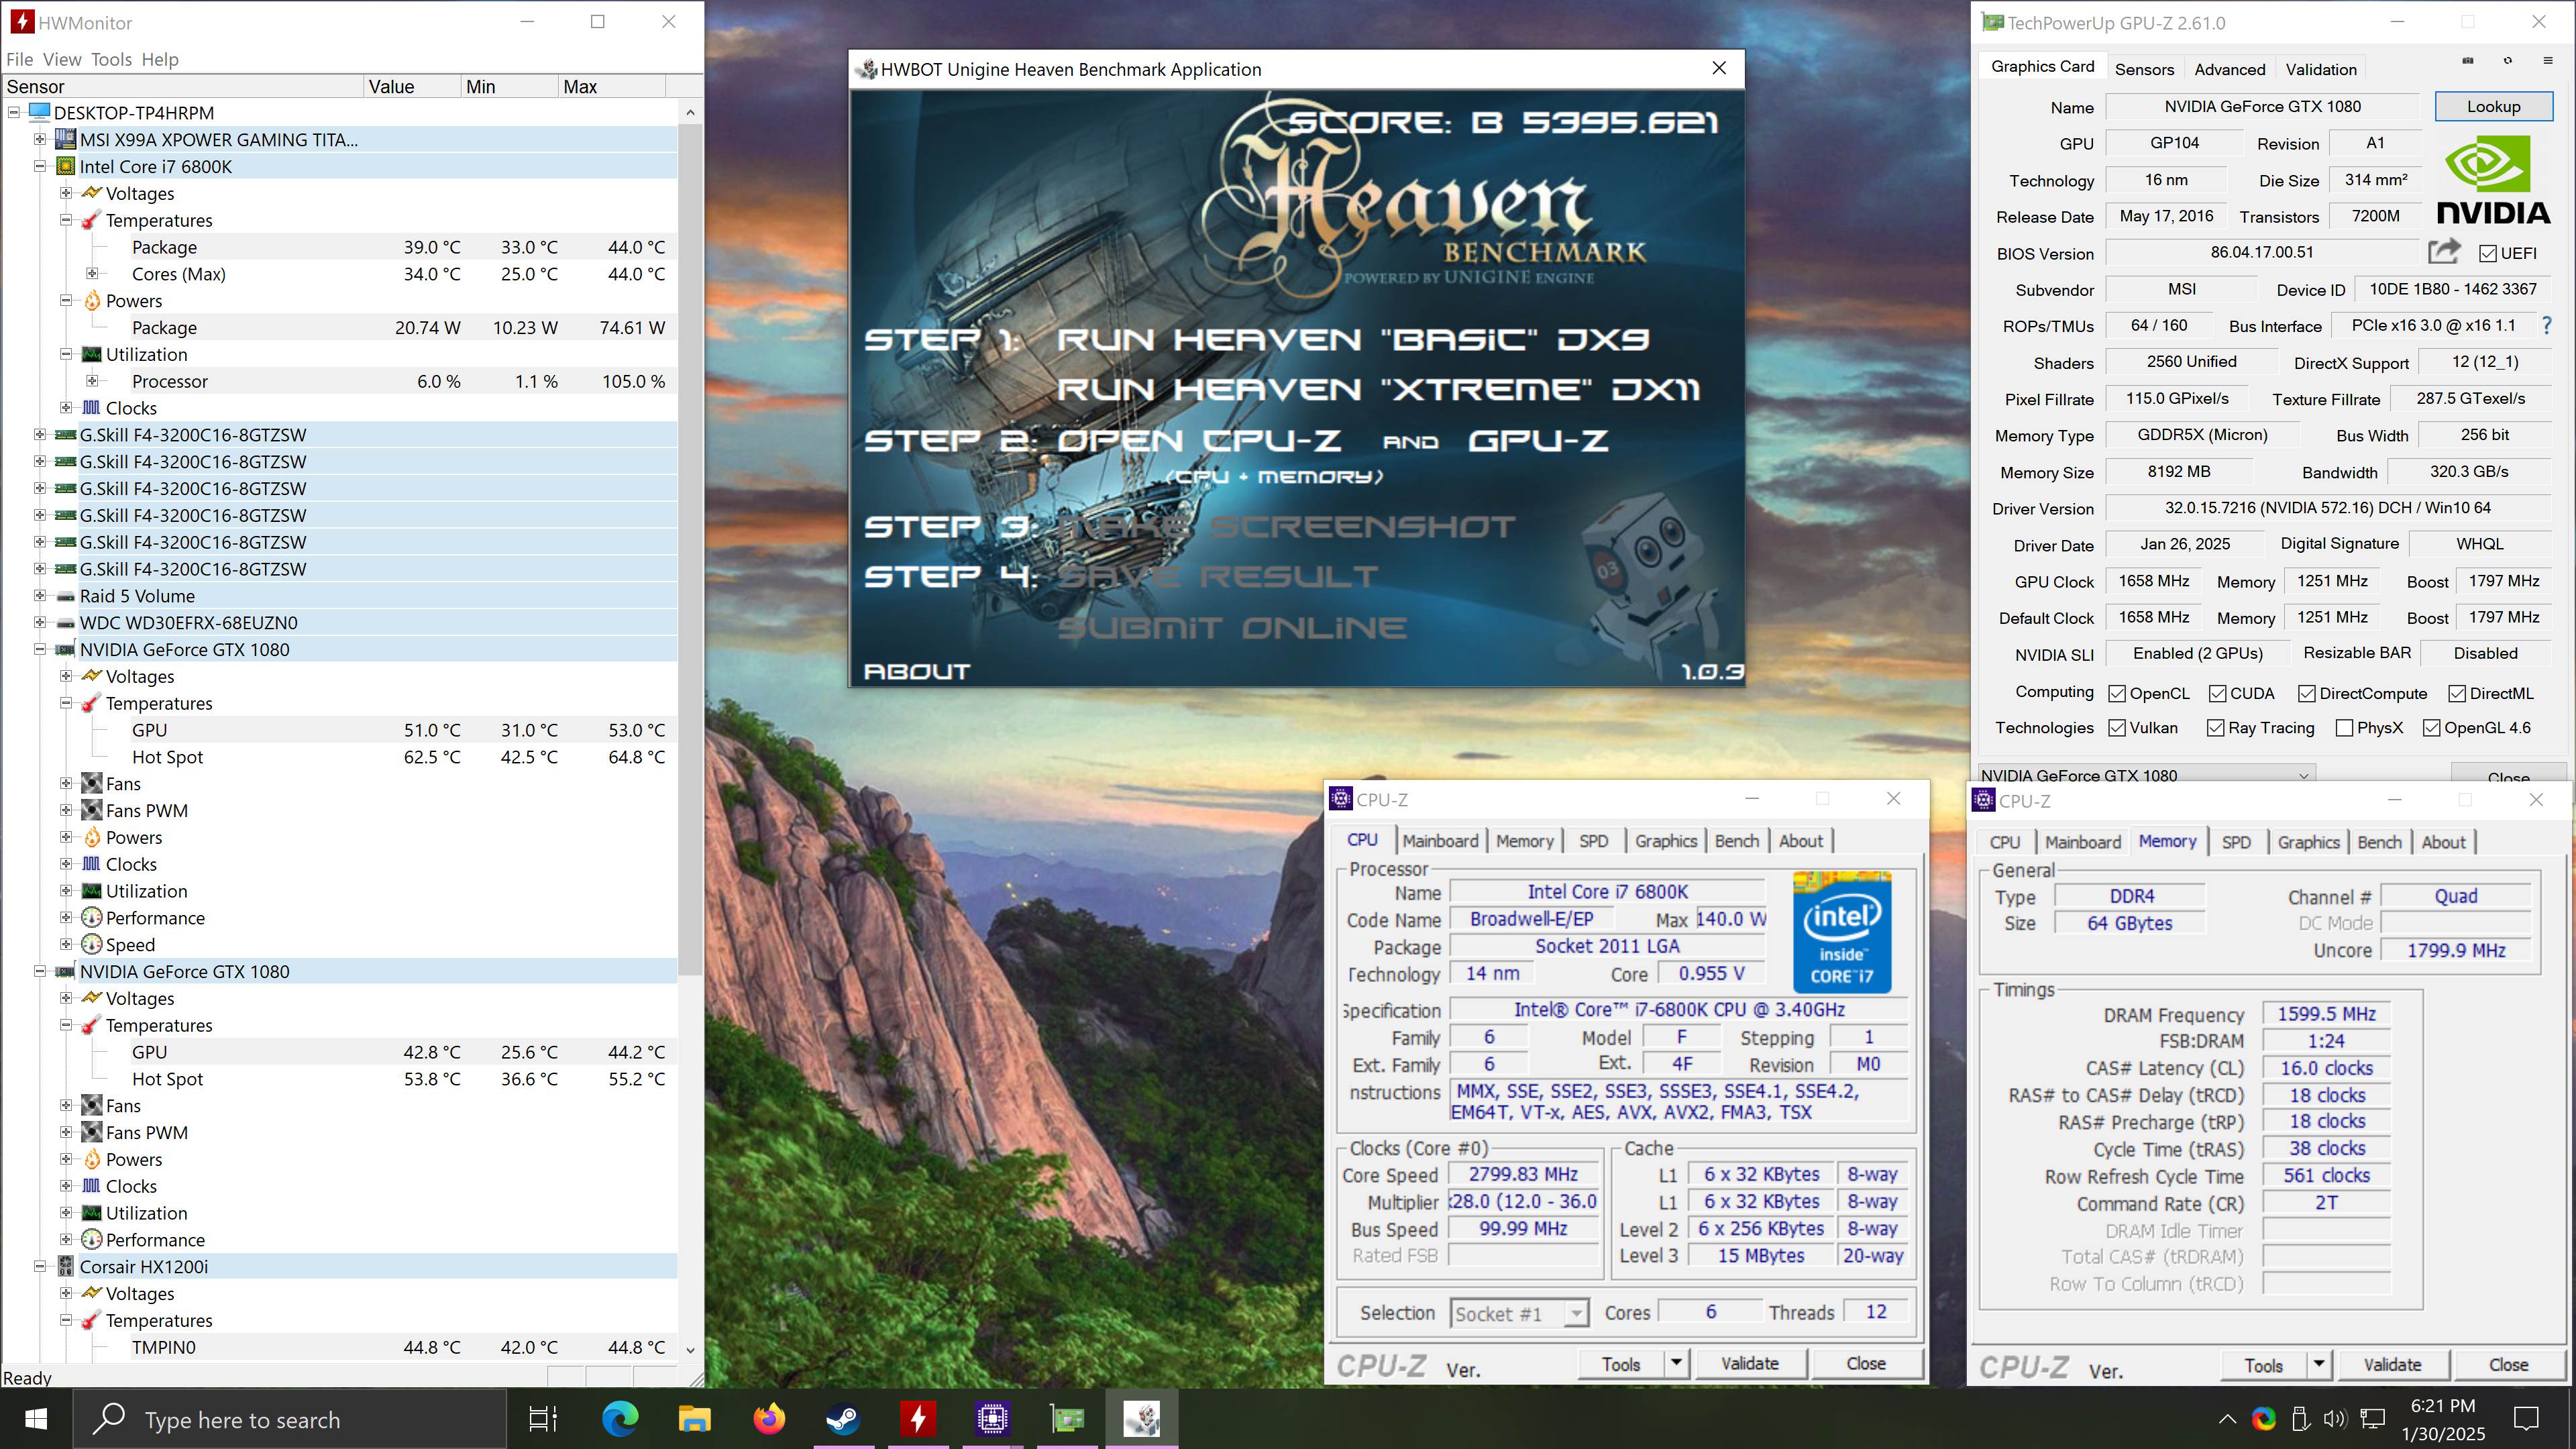This screenshot has width=2576, height=1449.
Task: Toggle the UEFI checkbox in GPU-Z
Action: (2488, 253)
